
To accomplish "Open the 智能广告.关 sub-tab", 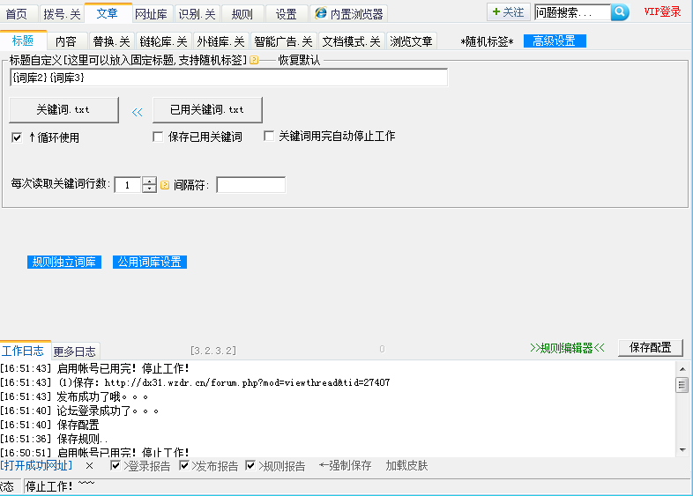I will pos(283,41).
